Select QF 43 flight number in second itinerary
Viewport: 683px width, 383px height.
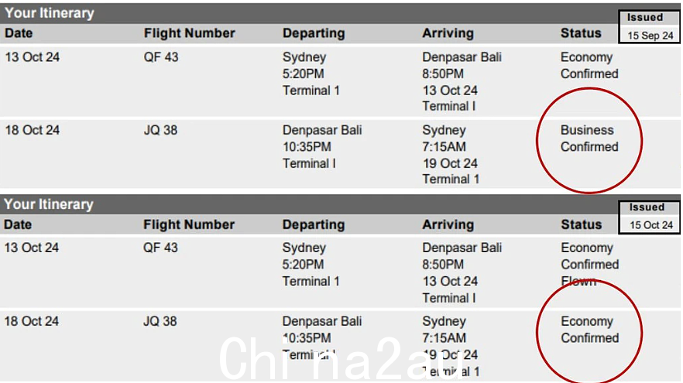point(161,248)
